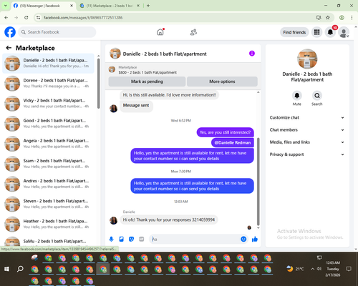358x286 pixels.
Task: Open the Dorene conversation
Action: click(x=48, y=84)
